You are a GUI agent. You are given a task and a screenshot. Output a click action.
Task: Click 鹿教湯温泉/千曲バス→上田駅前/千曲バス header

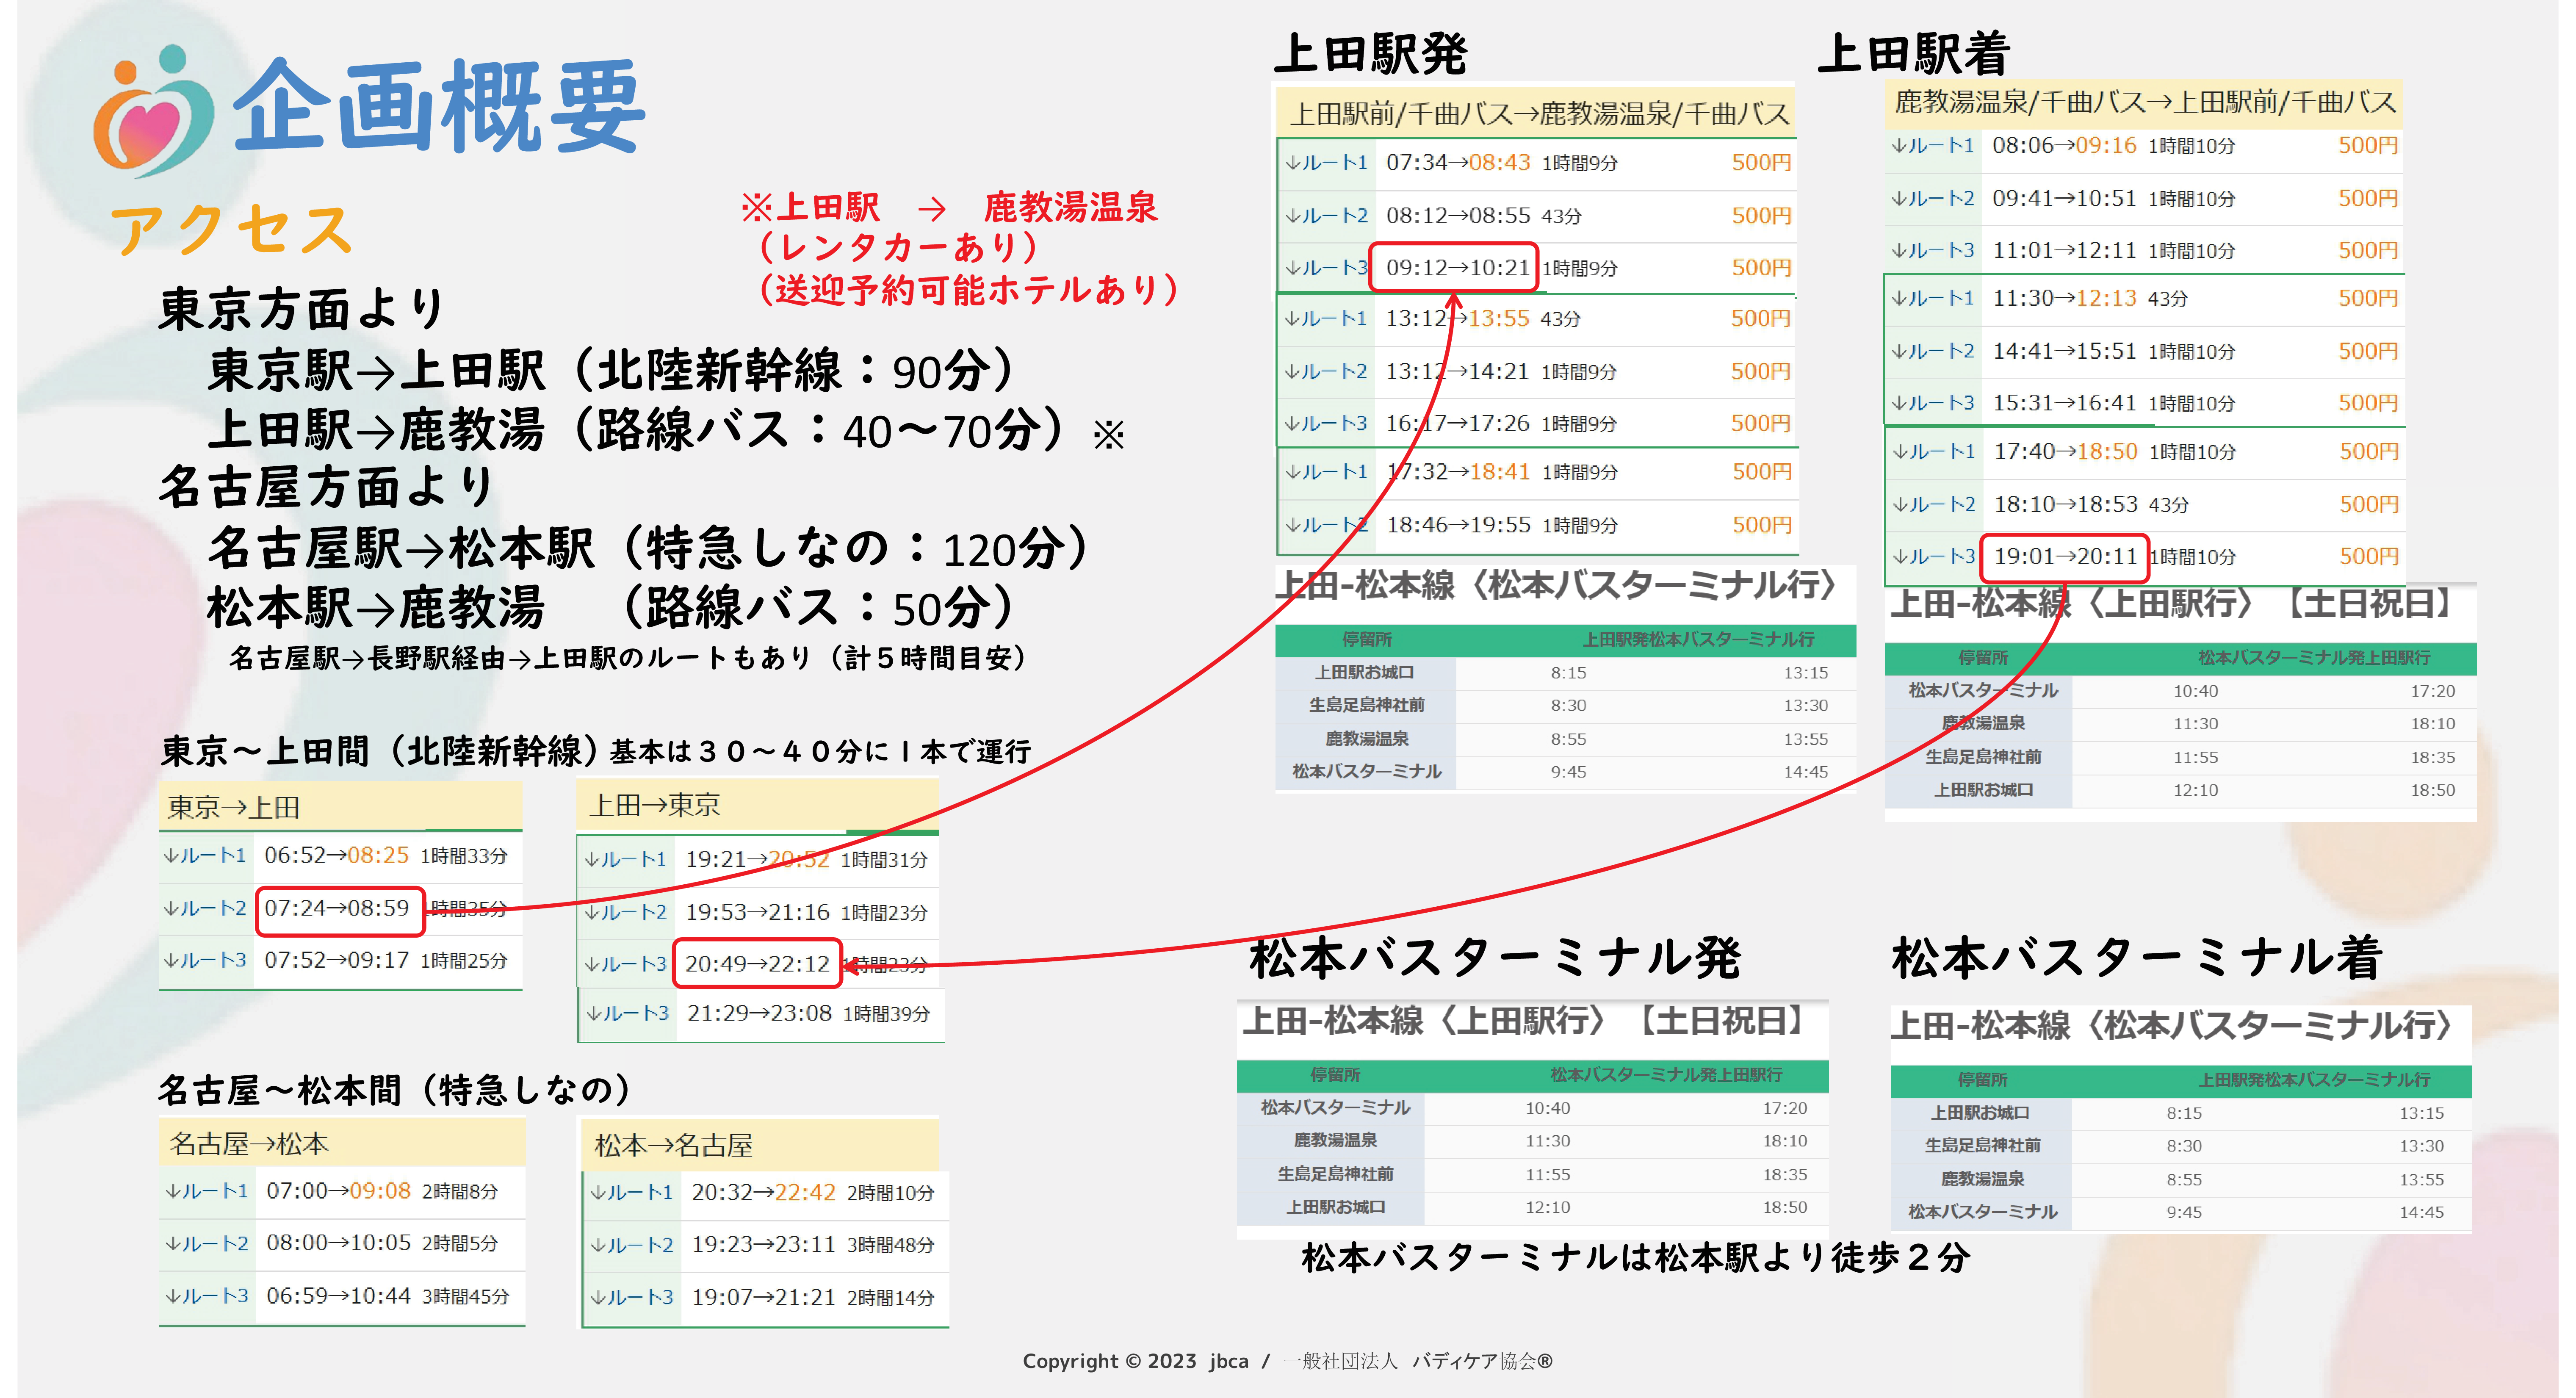click(x=2145, y=102)
